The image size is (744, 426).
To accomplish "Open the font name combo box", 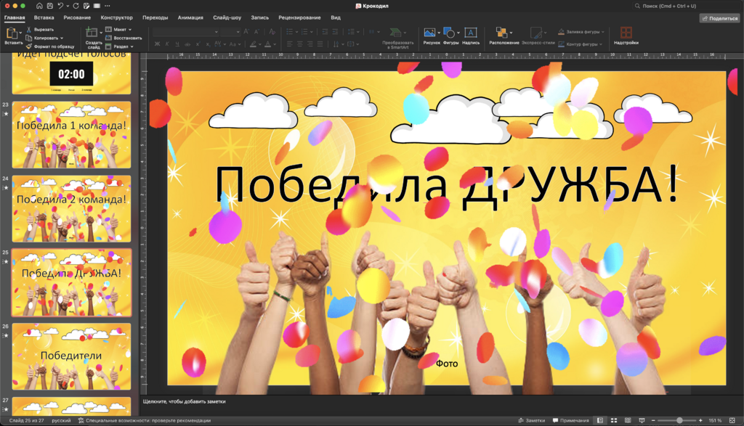I will [185, 32].
